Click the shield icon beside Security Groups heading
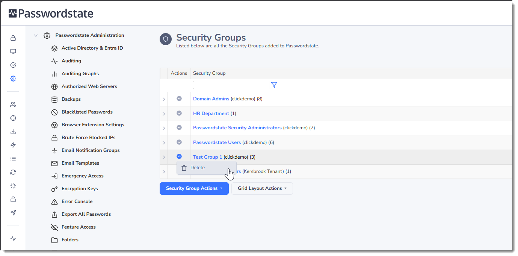 (166, 39)
